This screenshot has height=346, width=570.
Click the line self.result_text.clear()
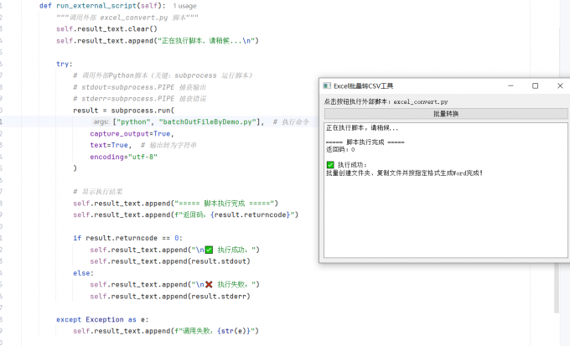pyautogui.click(x=106, y=29)
